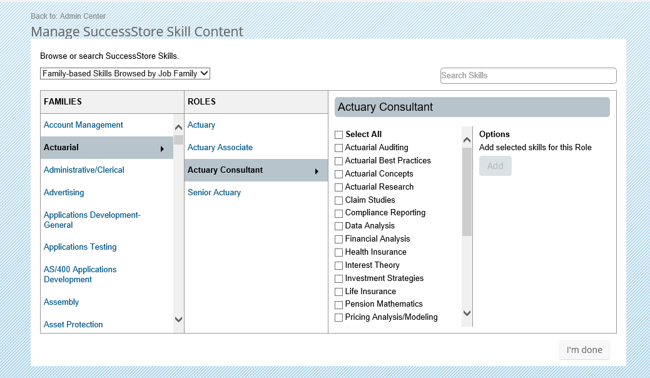Choose the Assembly family
Image resolution: width=650 pixels, height=378 pixels.
61,302
